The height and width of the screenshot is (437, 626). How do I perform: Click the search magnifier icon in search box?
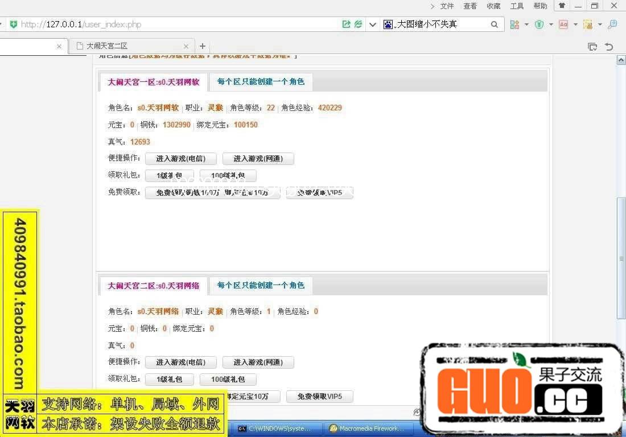(494, 24)
